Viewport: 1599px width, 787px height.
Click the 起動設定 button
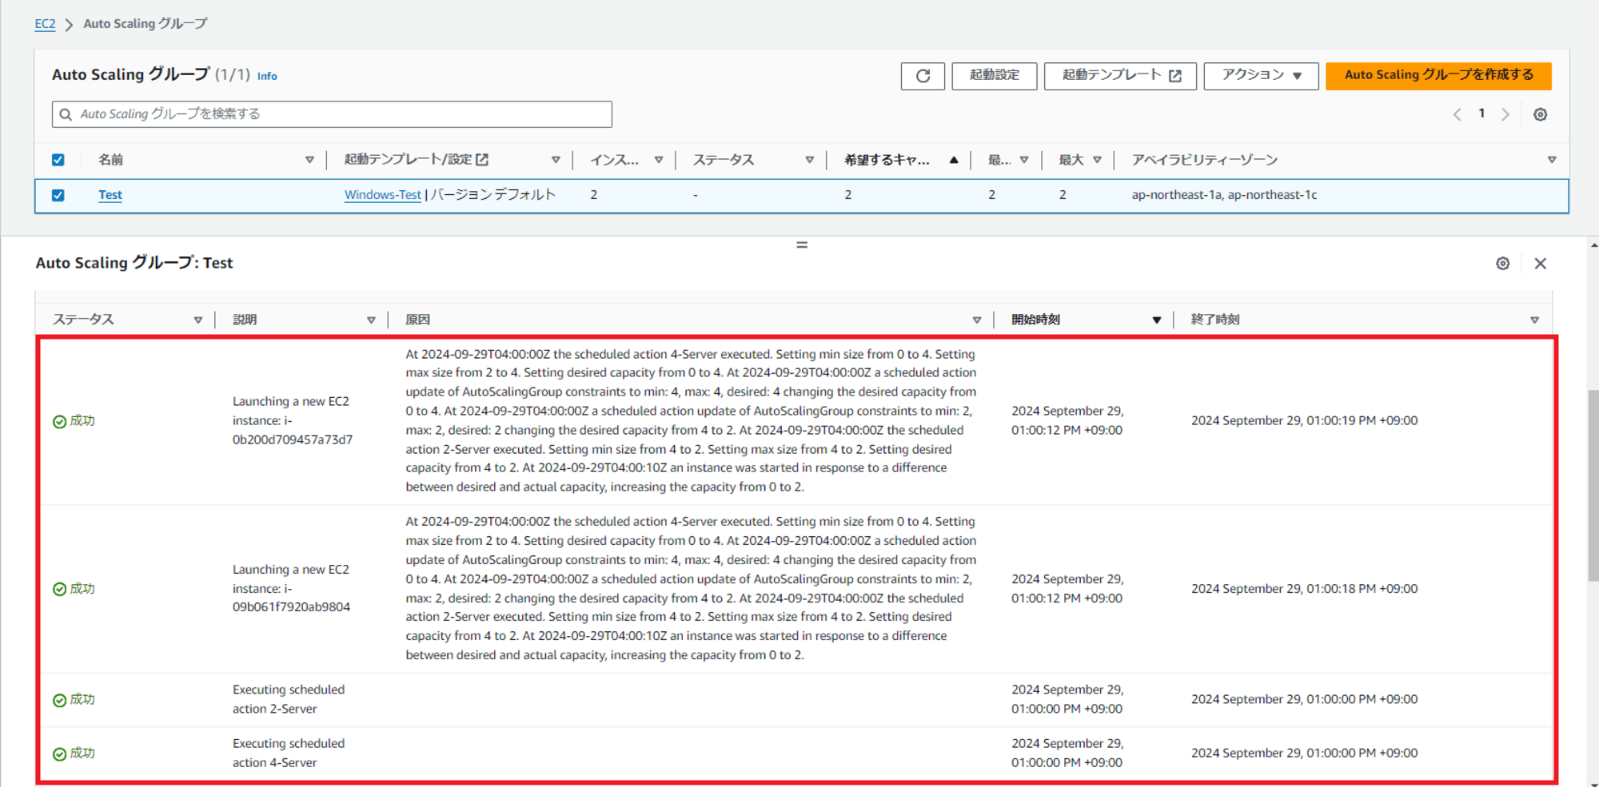coord(994,76)
